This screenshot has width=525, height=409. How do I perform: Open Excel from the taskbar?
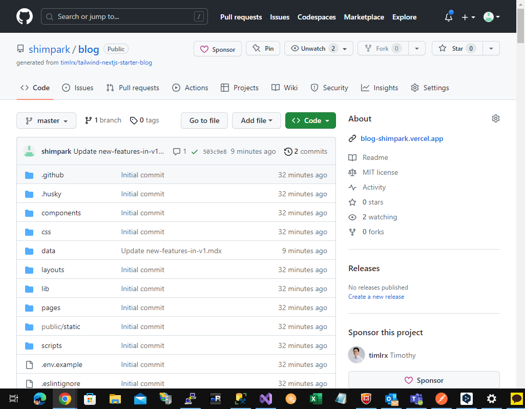pos(316,399)
